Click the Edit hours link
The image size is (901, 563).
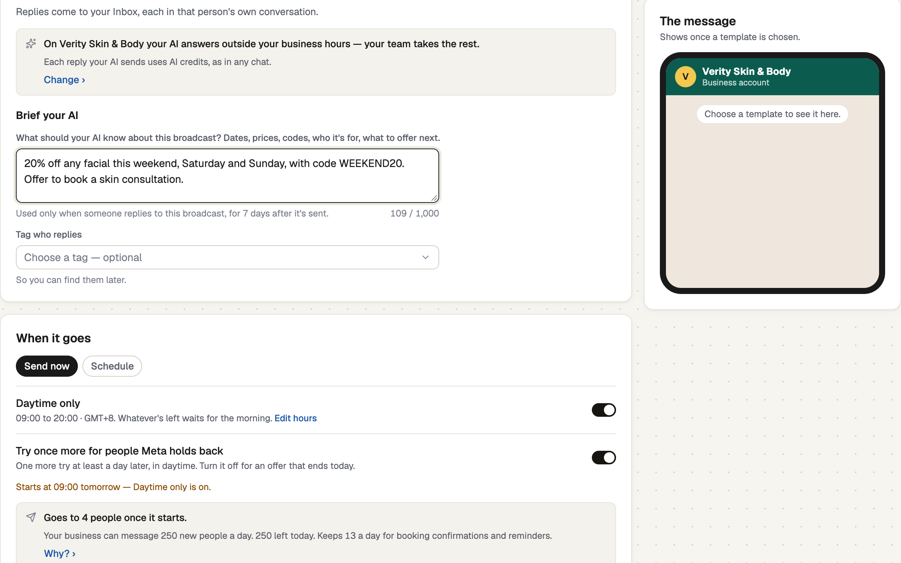point(296,418)
